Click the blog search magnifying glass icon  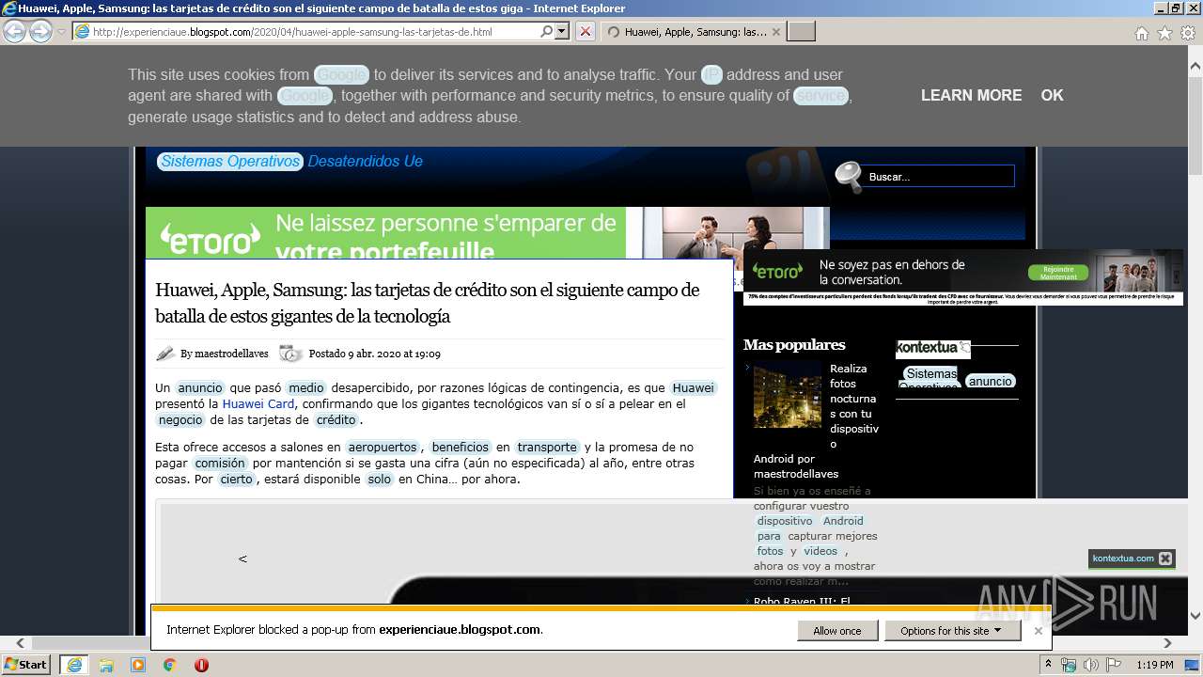pyautogui.click(x=849, y=176)
